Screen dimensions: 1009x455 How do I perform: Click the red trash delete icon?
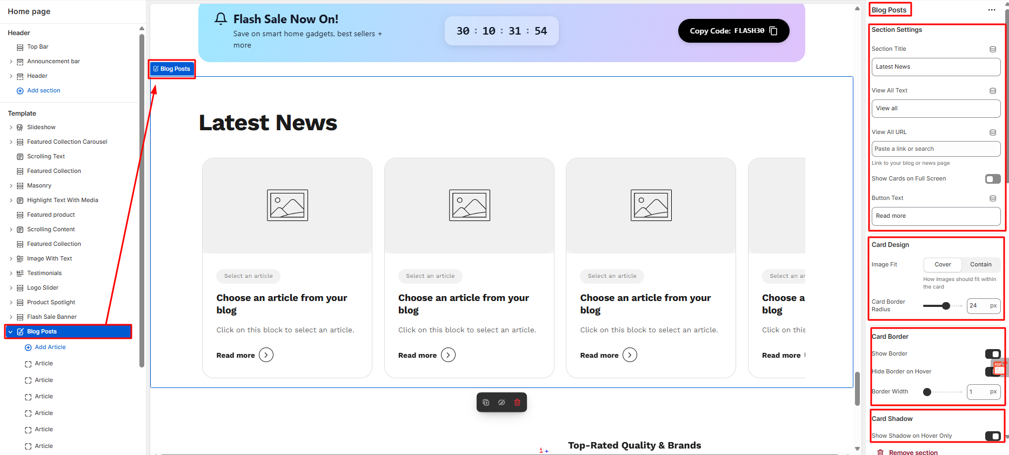(x=517, y=402)
